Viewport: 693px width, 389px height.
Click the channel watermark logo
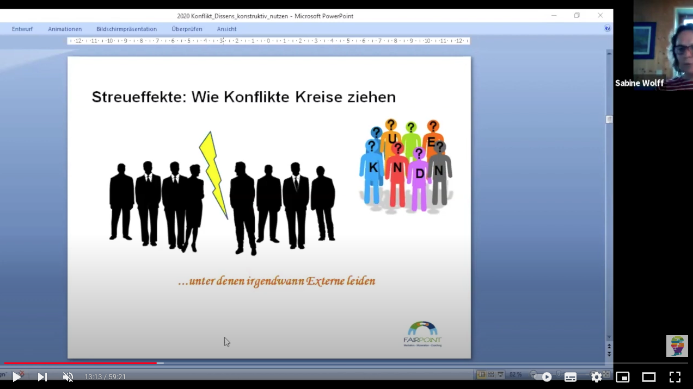point(677,346)
